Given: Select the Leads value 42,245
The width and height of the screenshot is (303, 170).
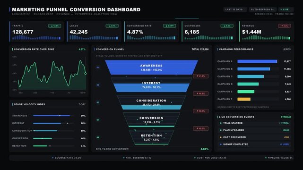Looking at the screenshot, I should coord(78,32).
